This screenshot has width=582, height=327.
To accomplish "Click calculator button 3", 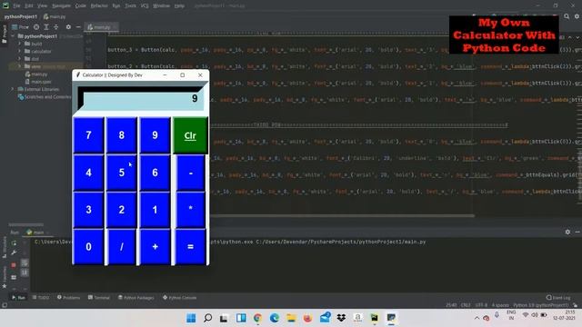I will pos(88,210).
